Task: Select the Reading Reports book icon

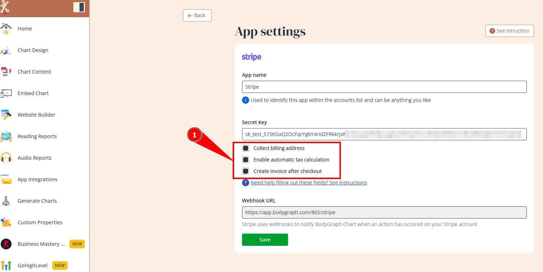Action: (x=6, y=136)
